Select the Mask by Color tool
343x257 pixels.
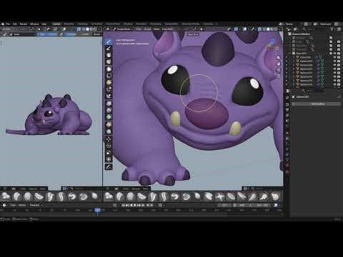click(109, 131)
